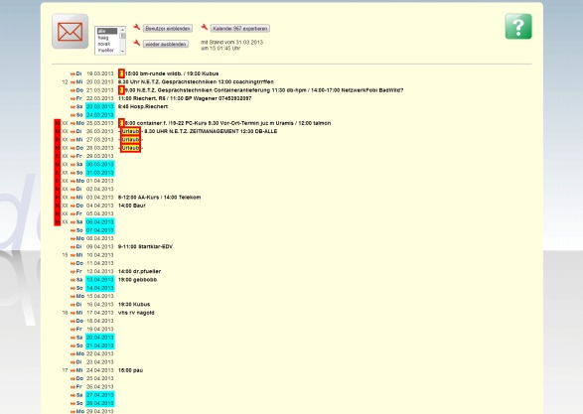Click the entry '18:00 pau'
Image resolution: width=583 pixels, height=414 pixels.
pos(130,370)
